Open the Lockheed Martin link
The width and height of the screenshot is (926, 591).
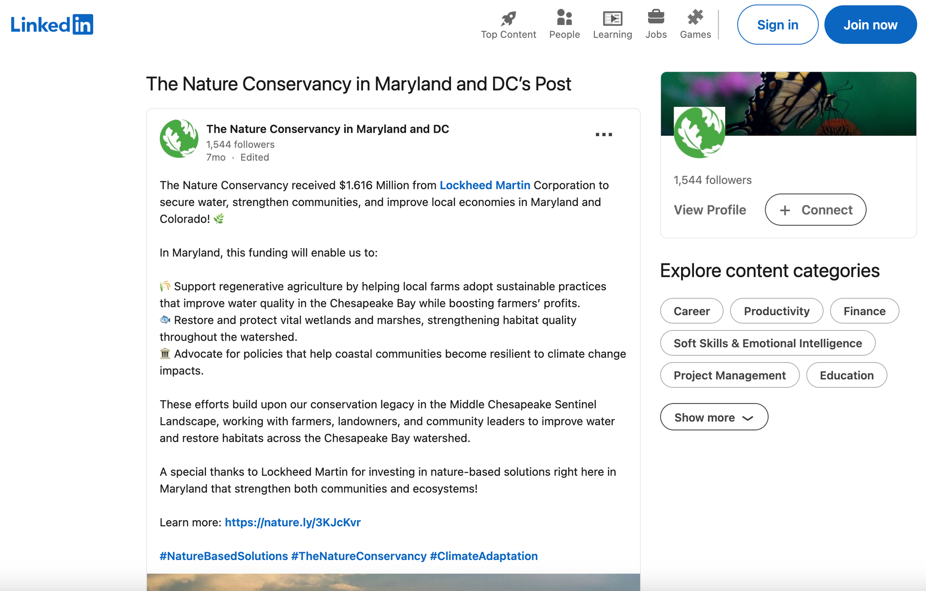click(x=485, y=185)
